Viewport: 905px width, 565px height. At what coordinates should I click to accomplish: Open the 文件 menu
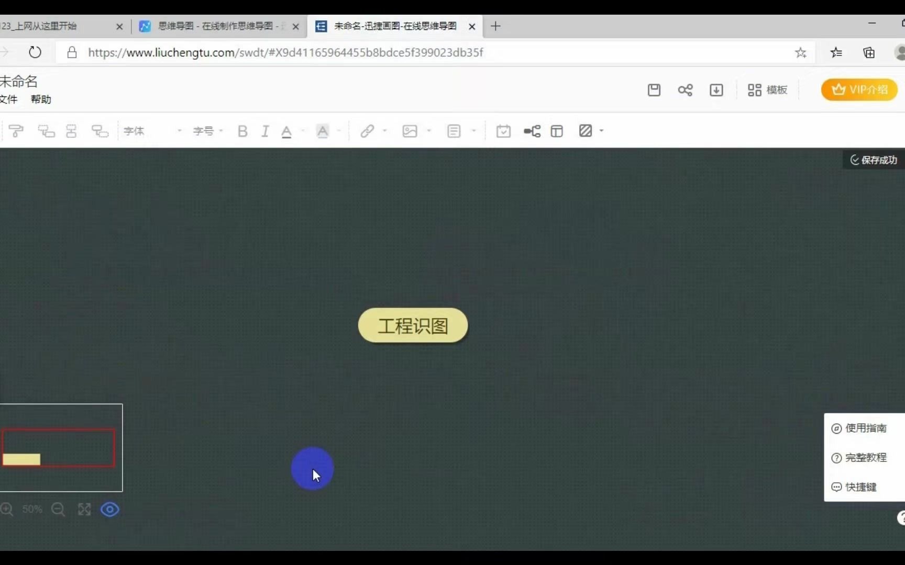coord(9,99)
